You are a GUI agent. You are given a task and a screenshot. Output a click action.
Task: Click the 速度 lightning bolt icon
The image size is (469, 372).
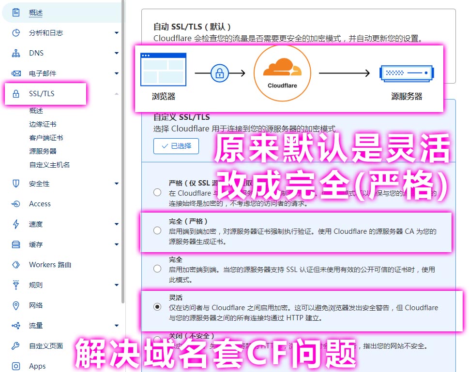(16, 224)
